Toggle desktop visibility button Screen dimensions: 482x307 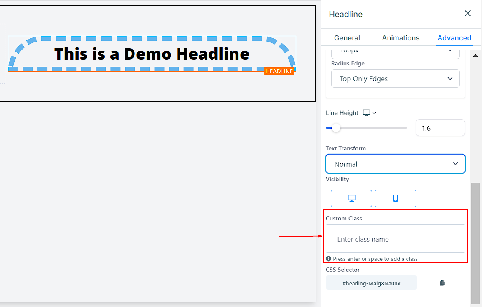(x=351, y=198)
